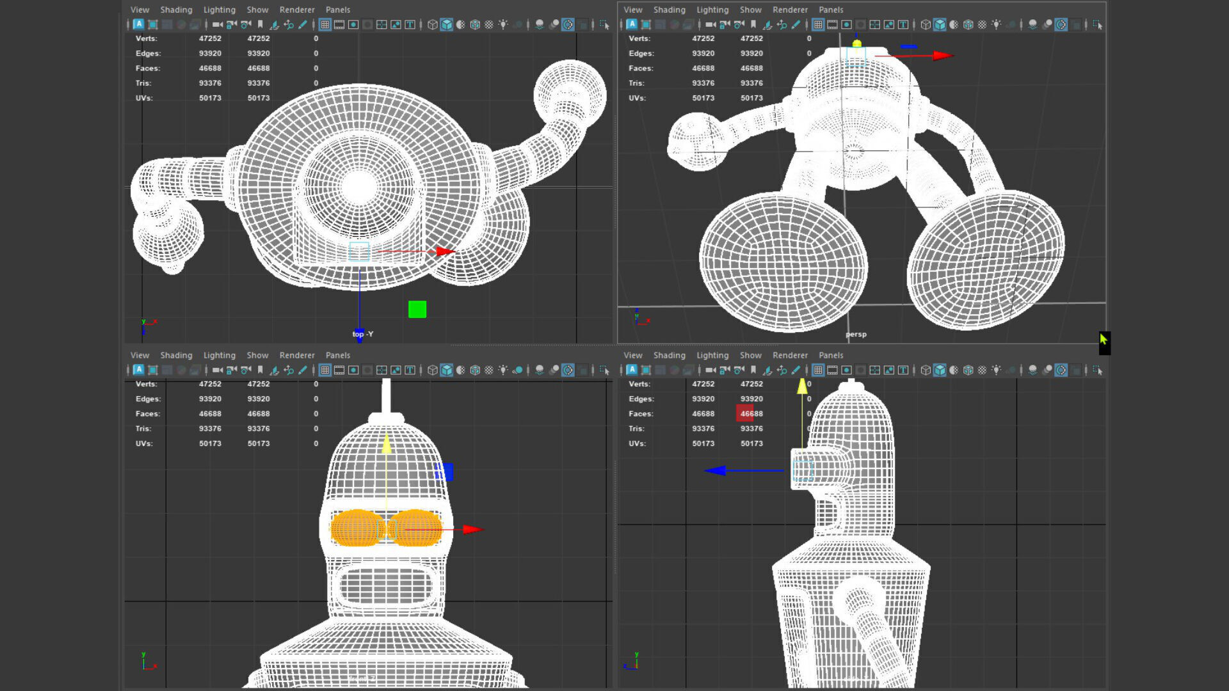Click yellow Y-axis arrow in side view

coord(802,386)
